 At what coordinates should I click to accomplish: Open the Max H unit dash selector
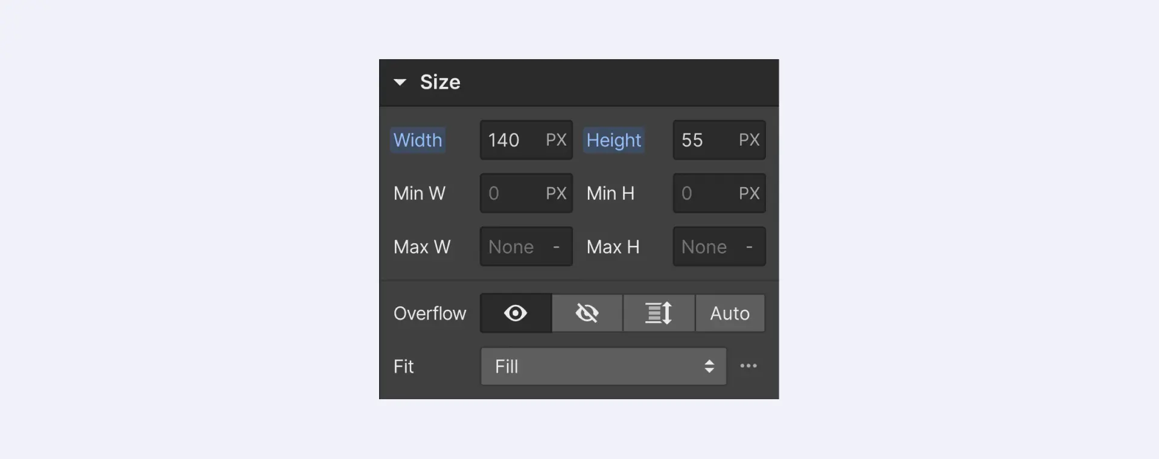[749, 247]
